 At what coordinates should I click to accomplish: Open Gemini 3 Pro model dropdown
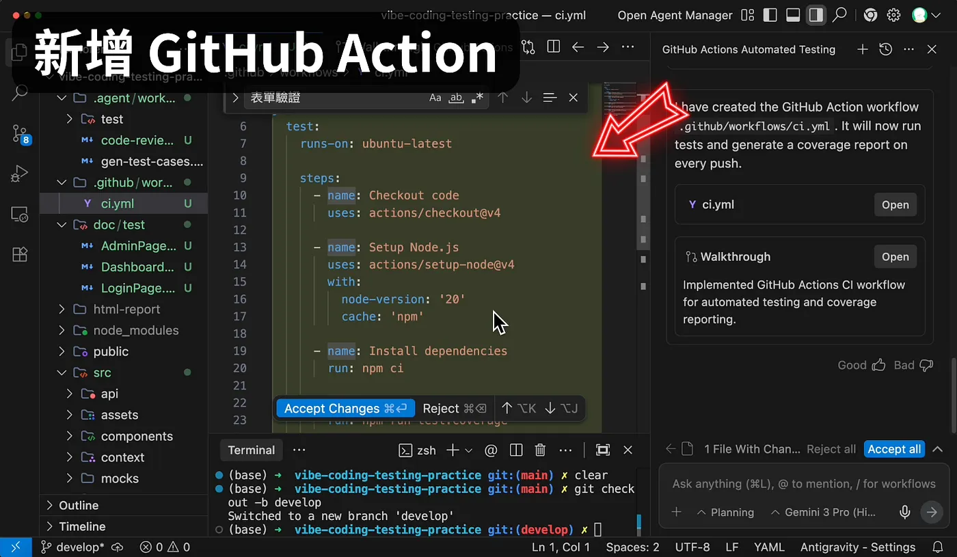point(822,512)
